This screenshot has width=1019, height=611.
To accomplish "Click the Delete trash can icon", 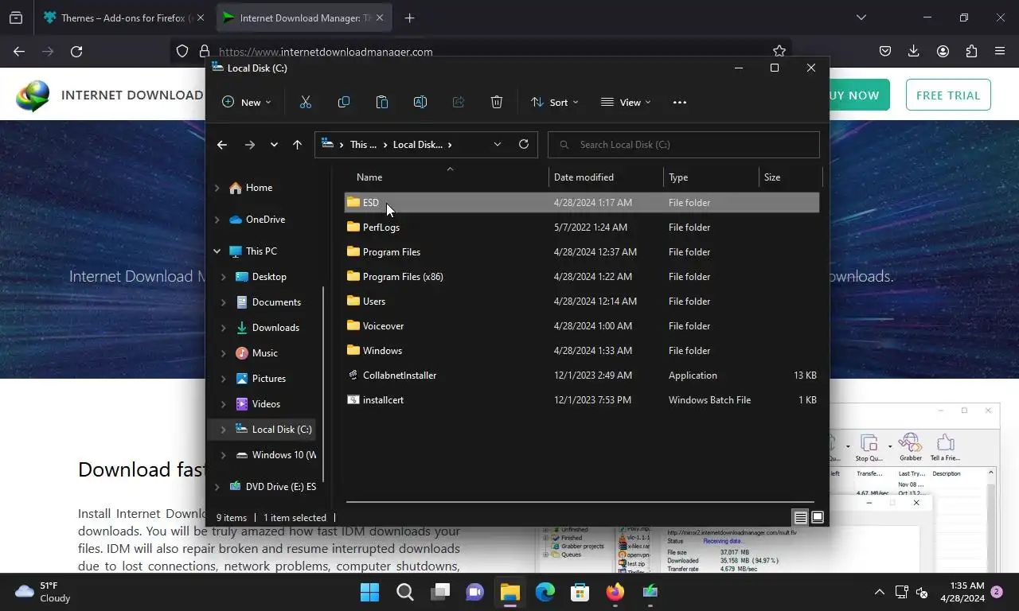I will pos(497,102).
